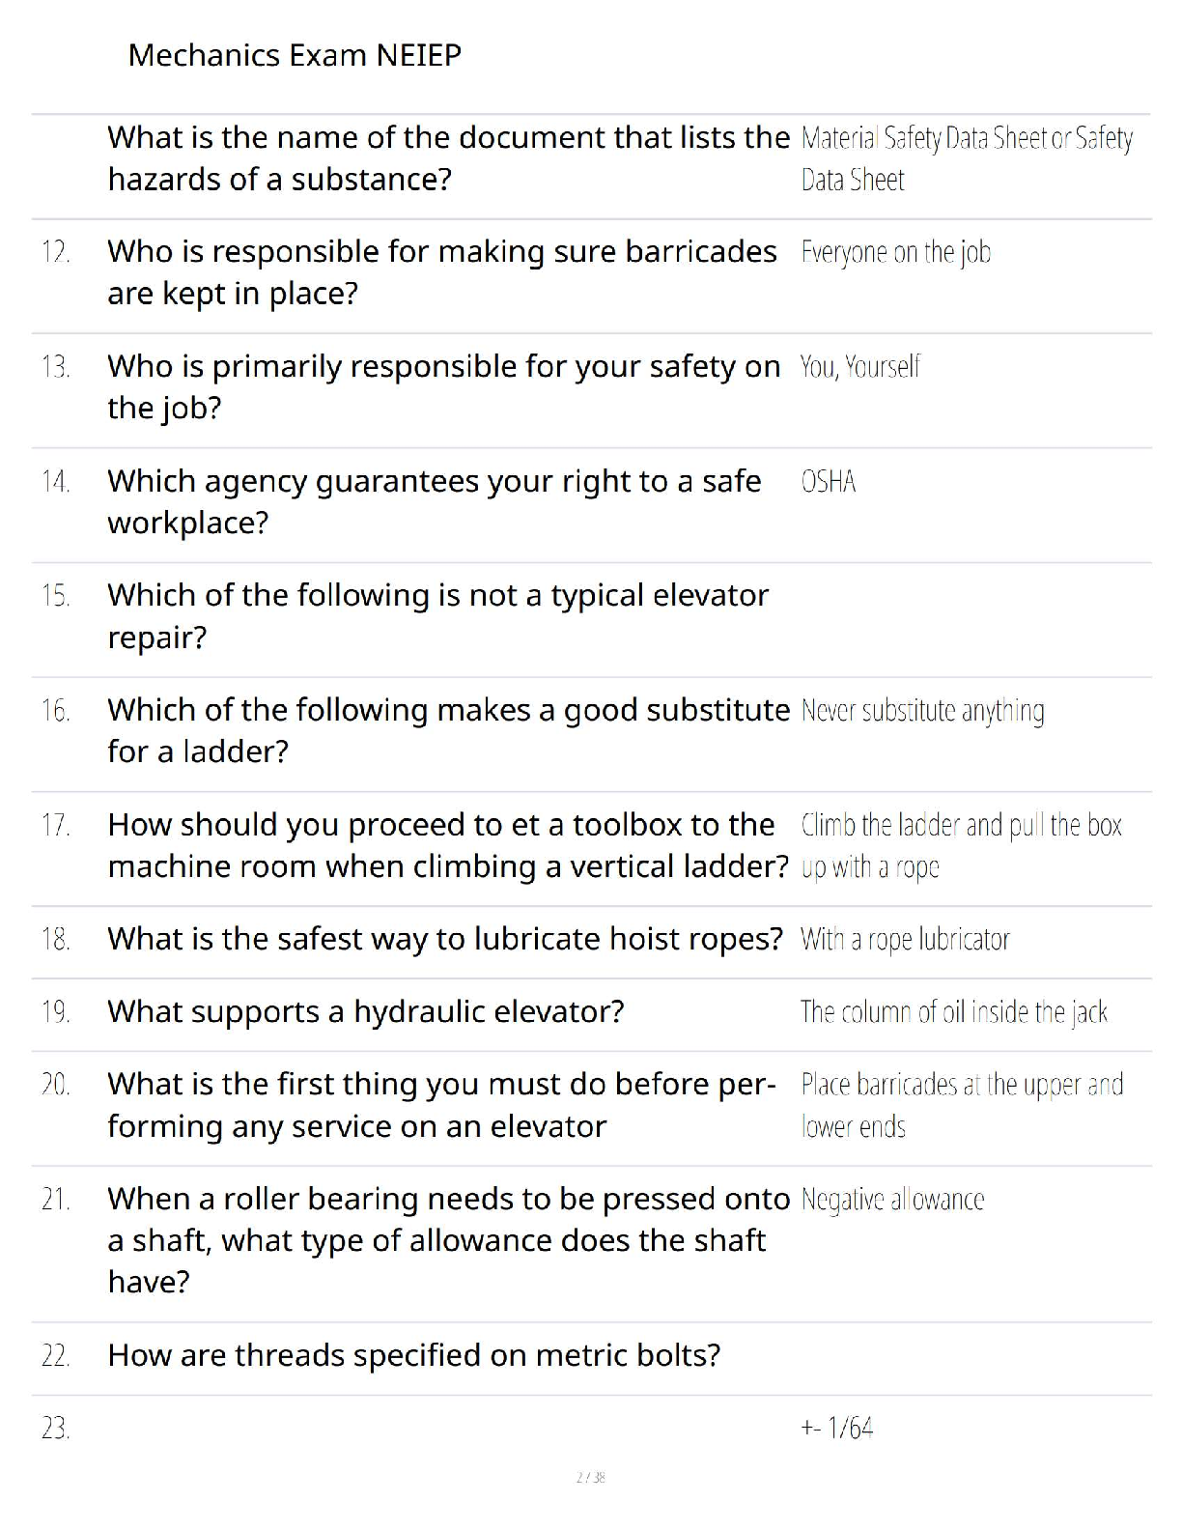The width and height of the screenshot is (1182, 1530).
Task: Click the 'Negative allowance' answer
Action: (892, 1200)
